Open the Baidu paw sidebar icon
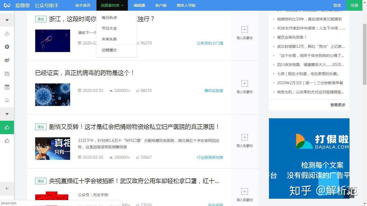Viewport: 367px width, 206px height. pos(7,47)
